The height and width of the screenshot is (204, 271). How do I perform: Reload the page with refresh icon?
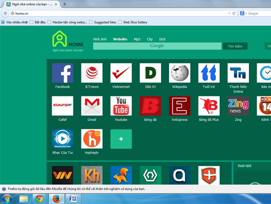pyautogui.click(x=234, y=13)
